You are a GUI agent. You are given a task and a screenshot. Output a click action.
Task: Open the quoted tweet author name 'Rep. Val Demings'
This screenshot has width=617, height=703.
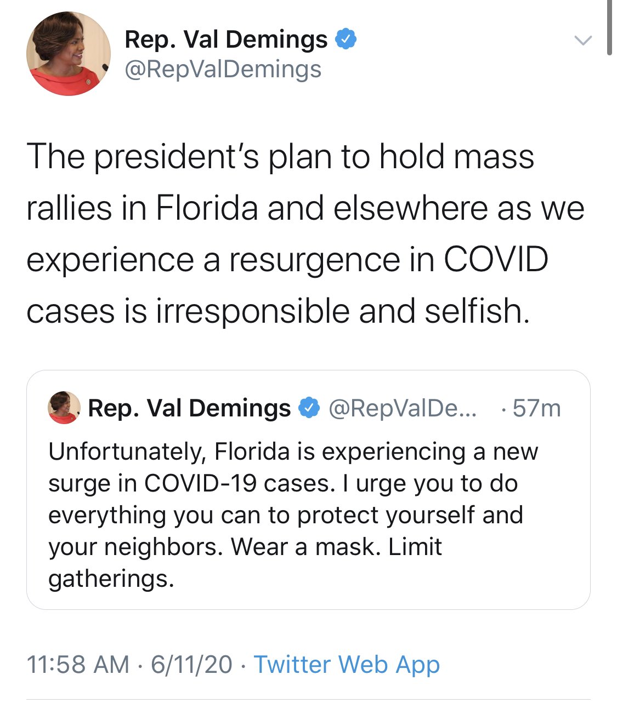point(189,408)
